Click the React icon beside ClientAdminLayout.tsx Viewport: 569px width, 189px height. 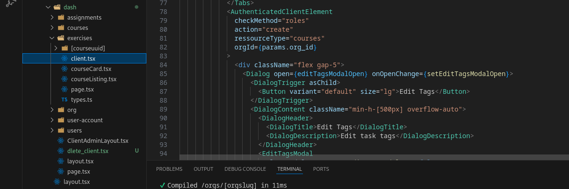tap(61, 141)
